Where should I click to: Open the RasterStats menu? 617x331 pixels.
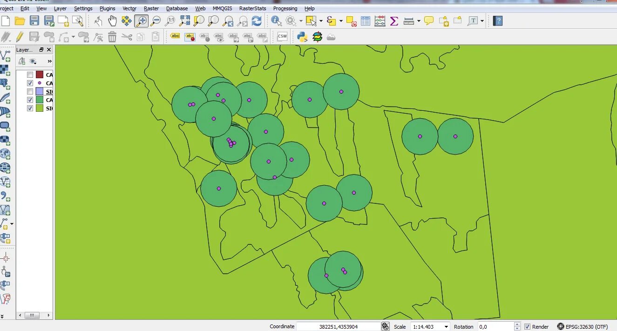[x=252, y=8]
